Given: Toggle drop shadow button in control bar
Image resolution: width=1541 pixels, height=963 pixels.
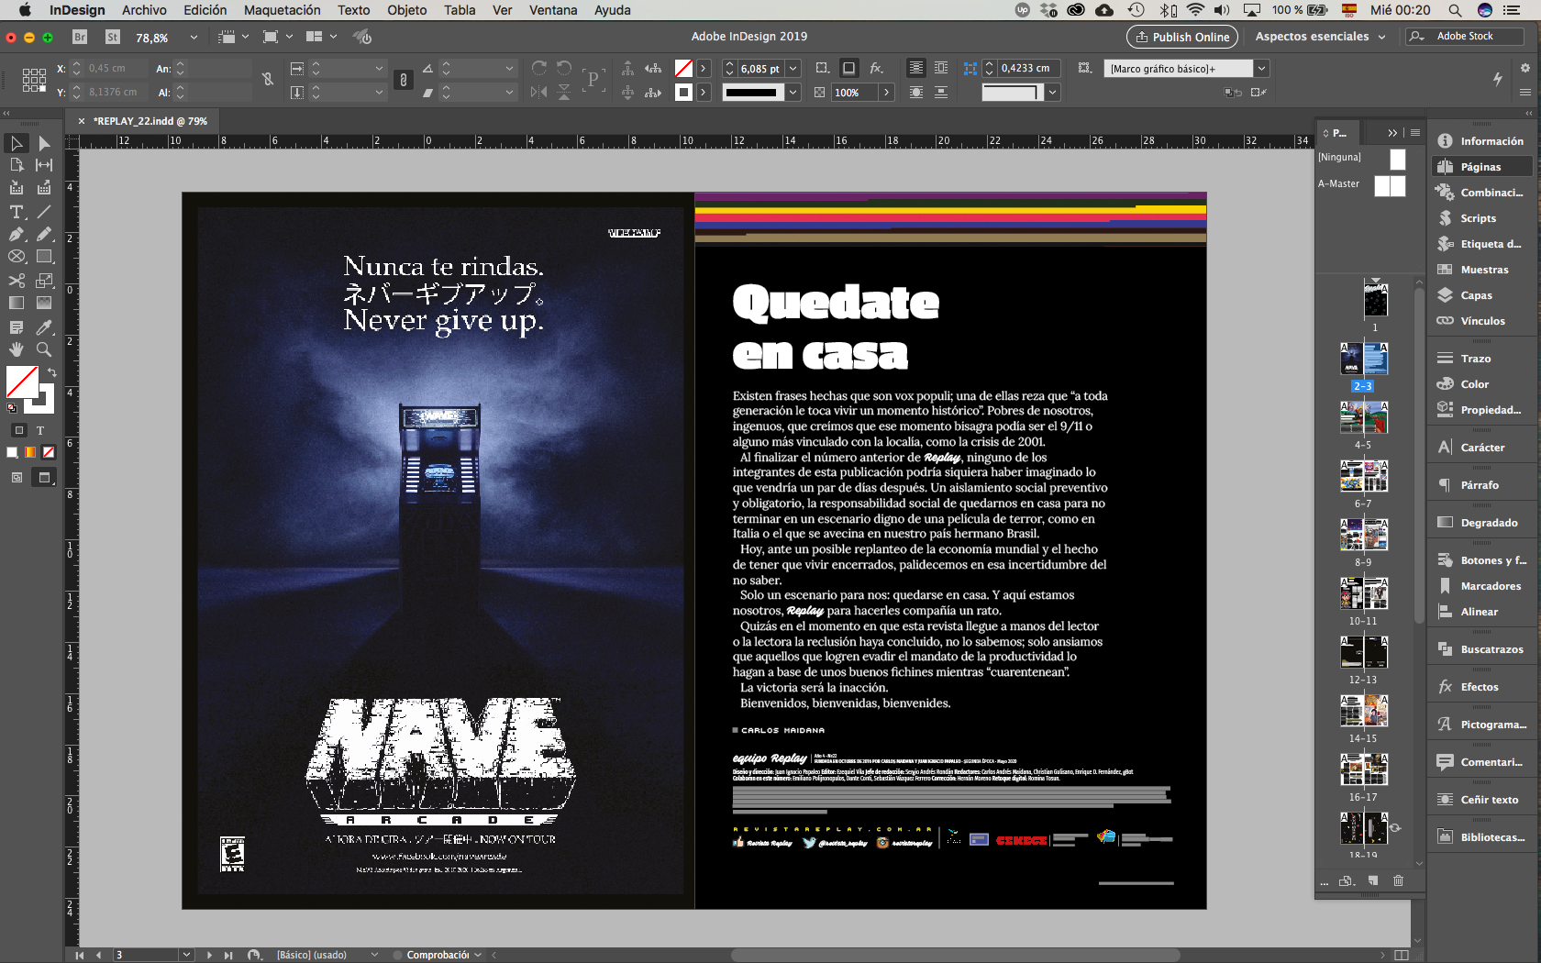Looking at the screenshot, I should pyautogui.click(x=848, y=68).
